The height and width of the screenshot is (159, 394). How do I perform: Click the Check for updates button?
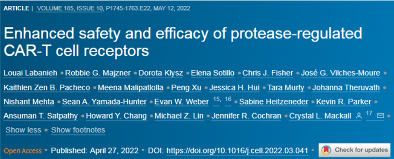355,150
